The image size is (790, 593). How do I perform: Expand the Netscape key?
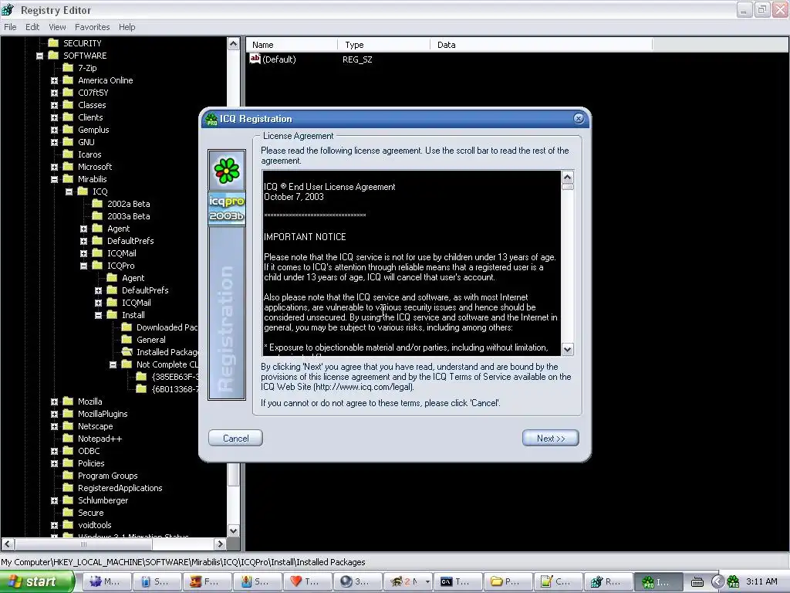tap(55, 426)
